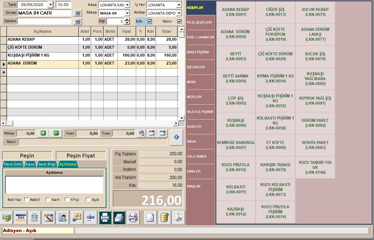Click the database add icon
Viewport: 374px width, 240px height.
tap(165, 217)
